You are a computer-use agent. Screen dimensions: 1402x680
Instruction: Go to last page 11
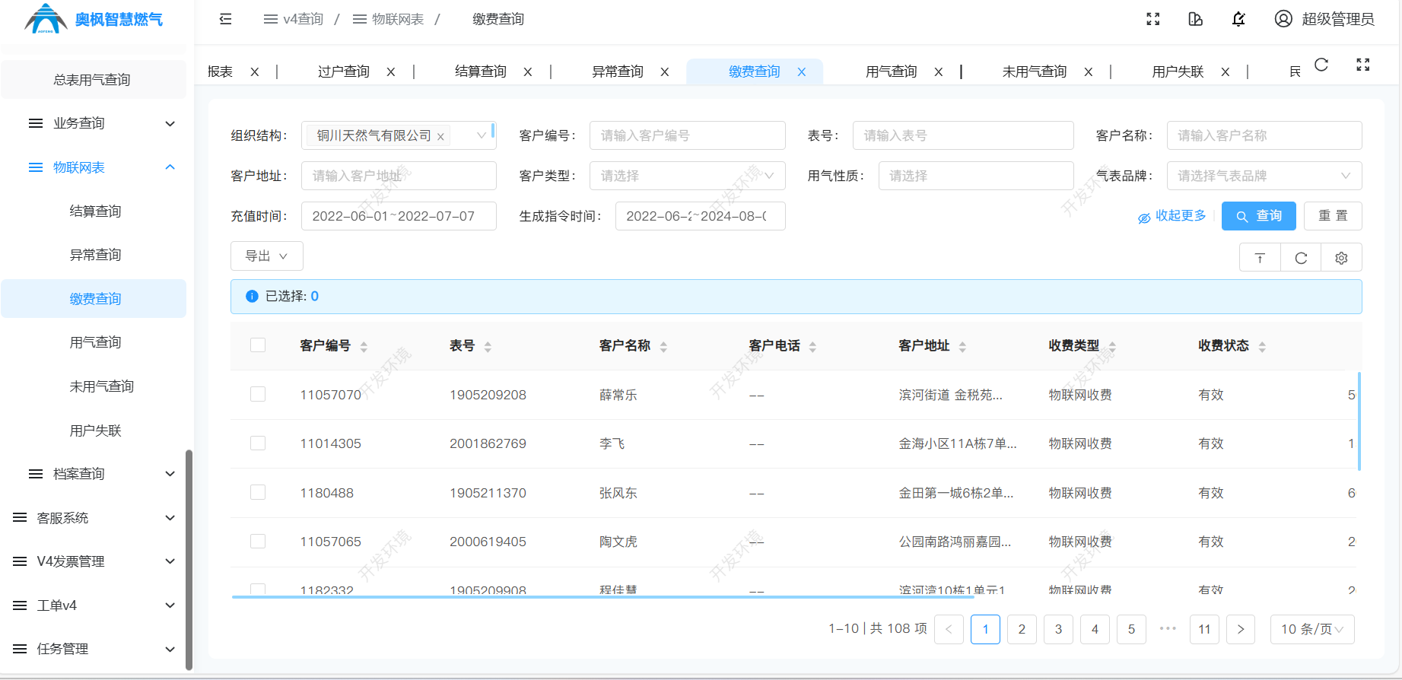1204,629
